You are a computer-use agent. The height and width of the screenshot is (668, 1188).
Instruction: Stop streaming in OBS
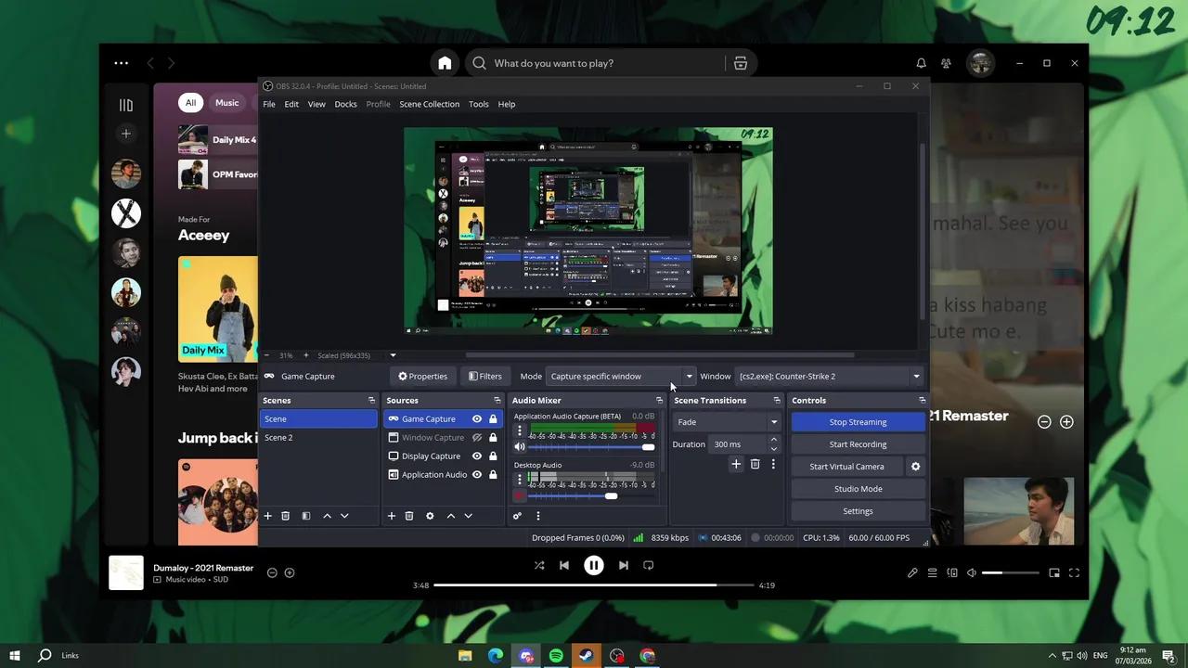[x=857, y=421]
